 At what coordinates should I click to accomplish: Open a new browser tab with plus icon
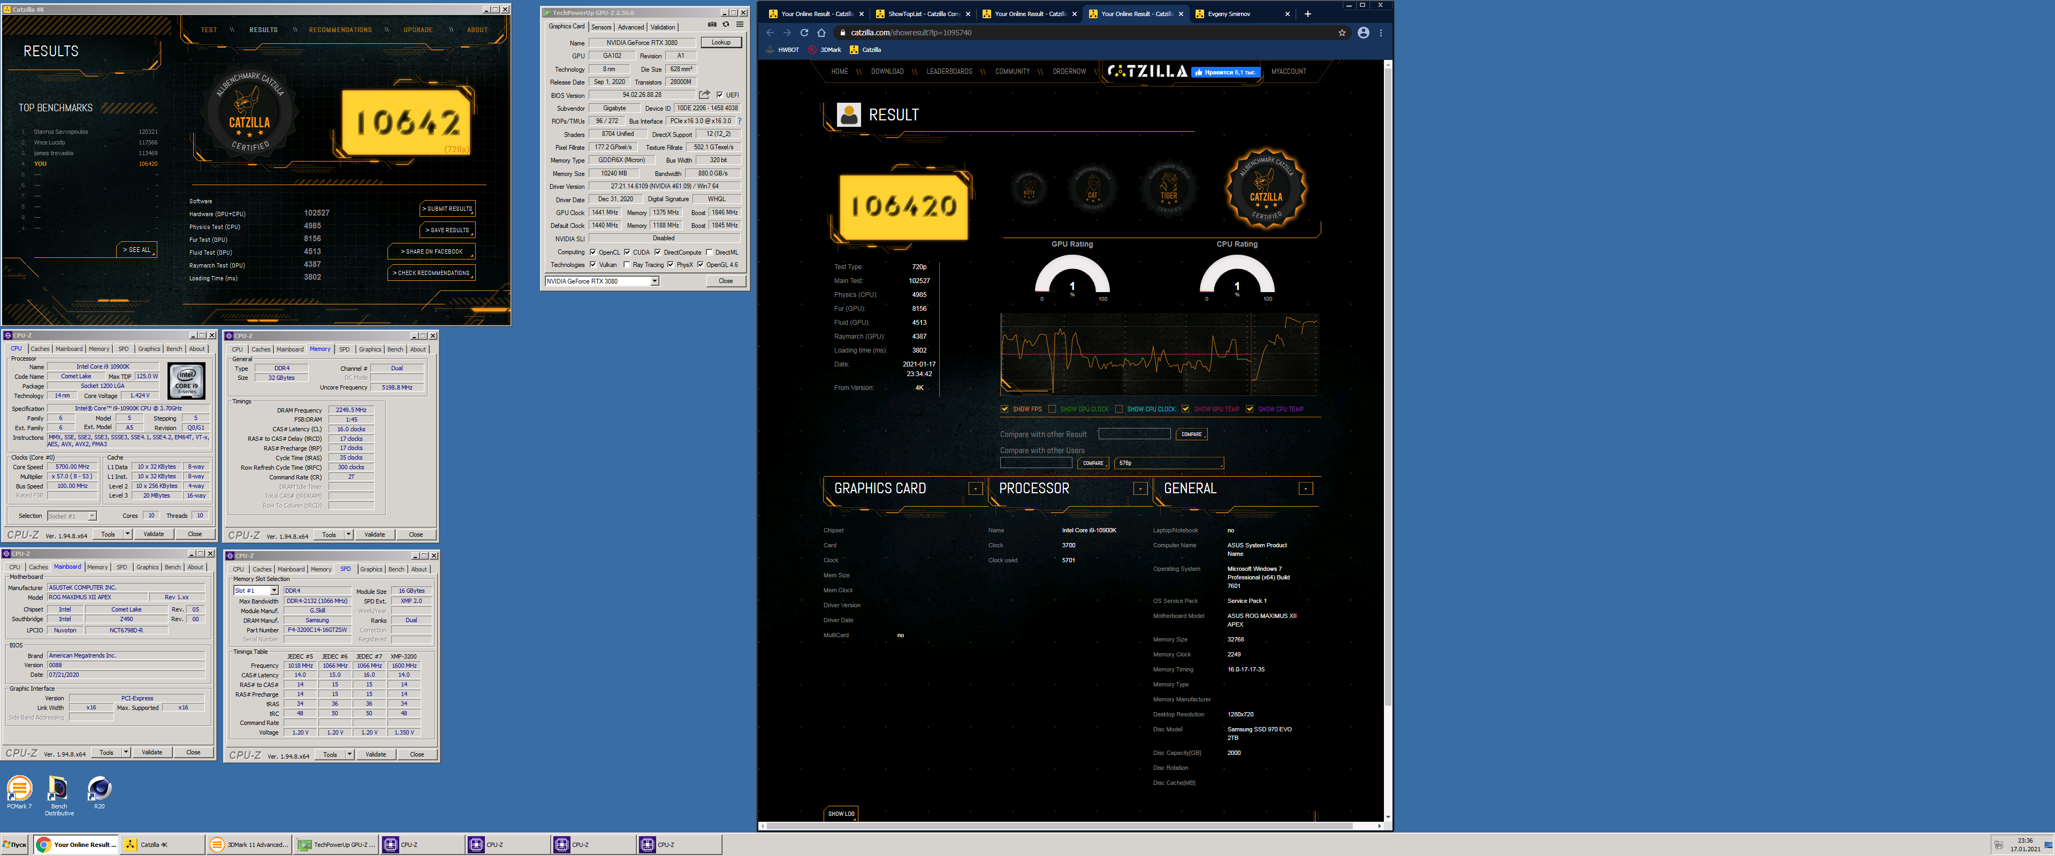coord(1307,13)
